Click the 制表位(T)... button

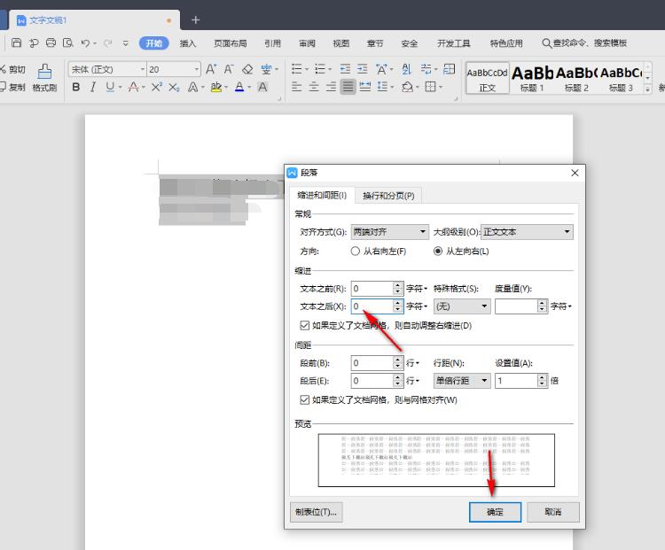[316, 512]
